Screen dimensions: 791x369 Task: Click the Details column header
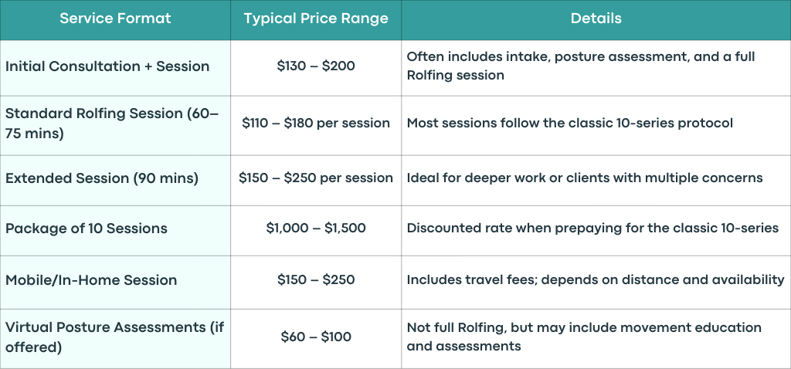tap(596, 19)
